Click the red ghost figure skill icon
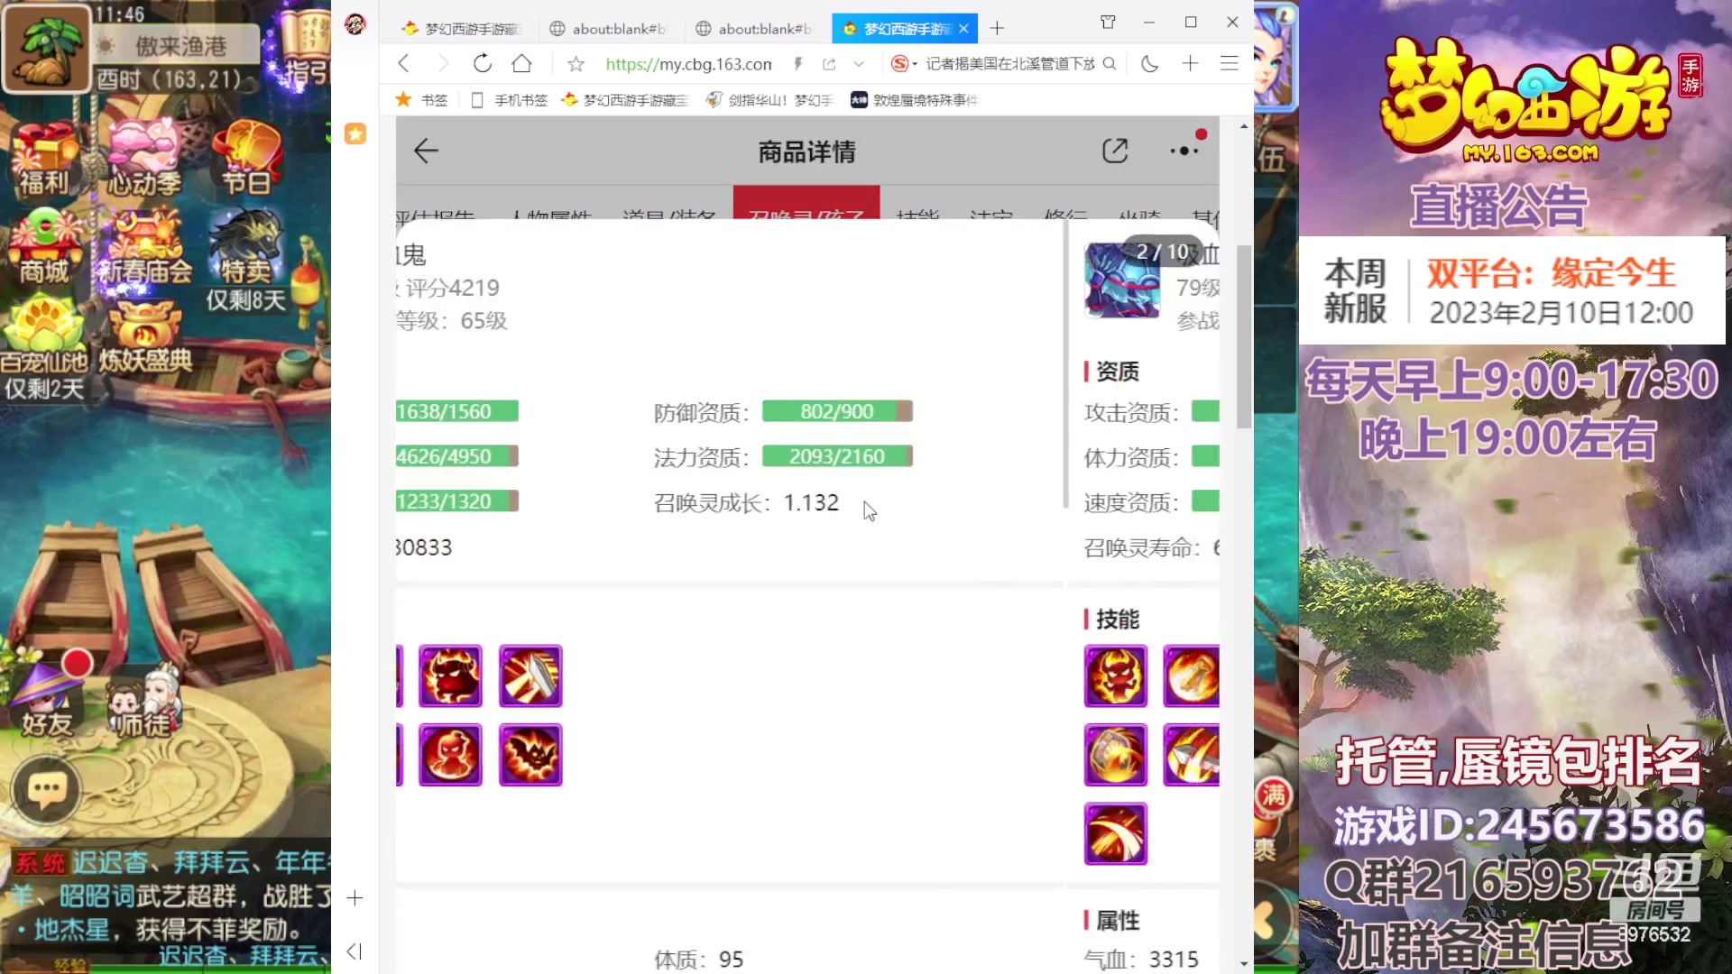The width and height of the screenshot is (1732, 974). 450,755
